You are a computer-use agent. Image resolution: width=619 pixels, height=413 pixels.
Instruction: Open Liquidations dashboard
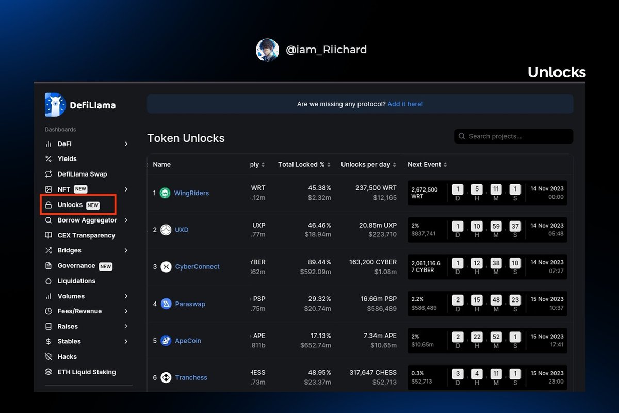76,281
